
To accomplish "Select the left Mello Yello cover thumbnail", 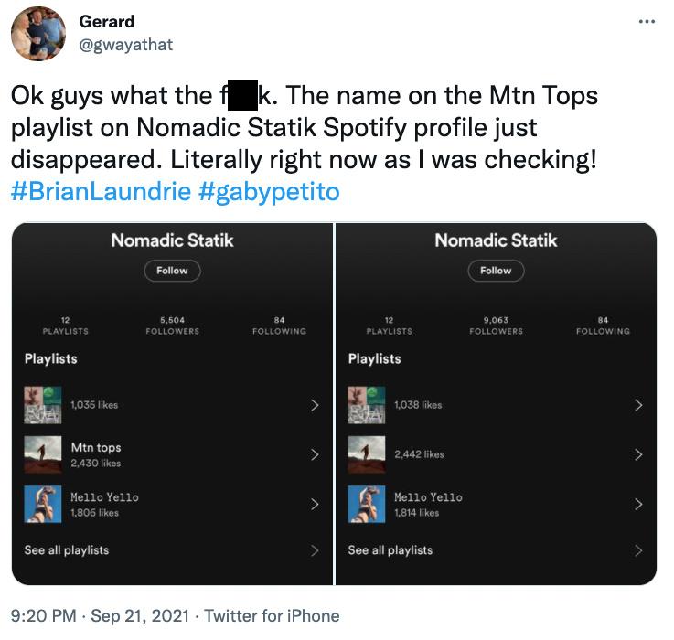I will tap(43, 504).
